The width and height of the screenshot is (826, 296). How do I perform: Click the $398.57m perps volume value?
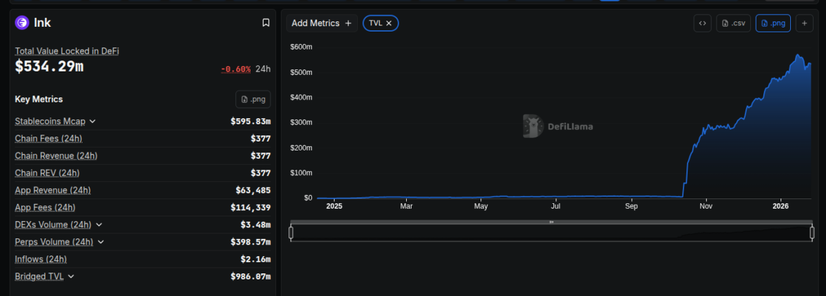point(251,242)
